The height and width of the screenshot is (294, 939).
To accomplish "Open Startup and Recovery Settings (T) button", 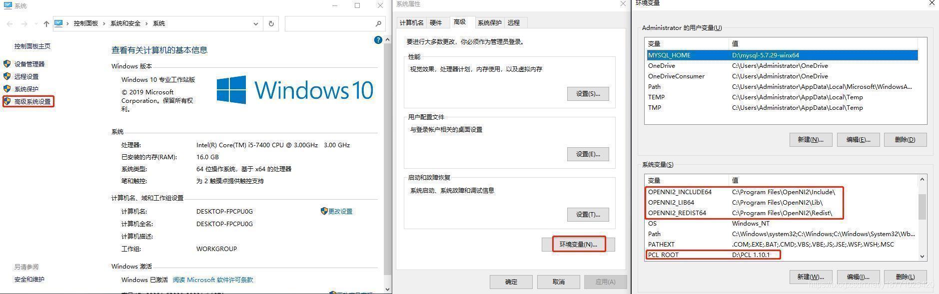I will point(588,214).
